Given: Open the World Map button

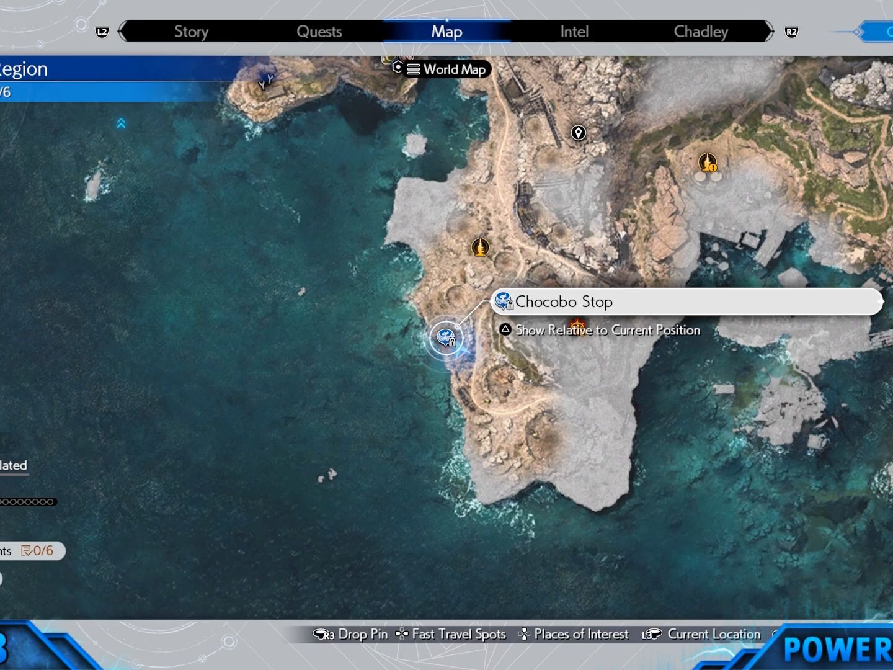Looking at the screenshot, I should [448, 69].
